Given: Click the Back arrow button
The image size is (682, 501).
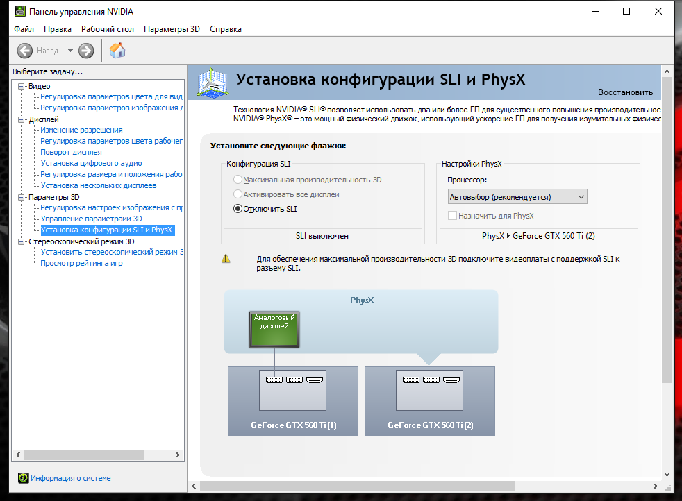Looking at the screenshot, I should click(25, 51).
